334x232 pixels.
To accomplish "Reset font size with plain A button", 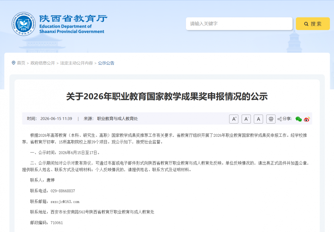I will click(x=258, y=119).
